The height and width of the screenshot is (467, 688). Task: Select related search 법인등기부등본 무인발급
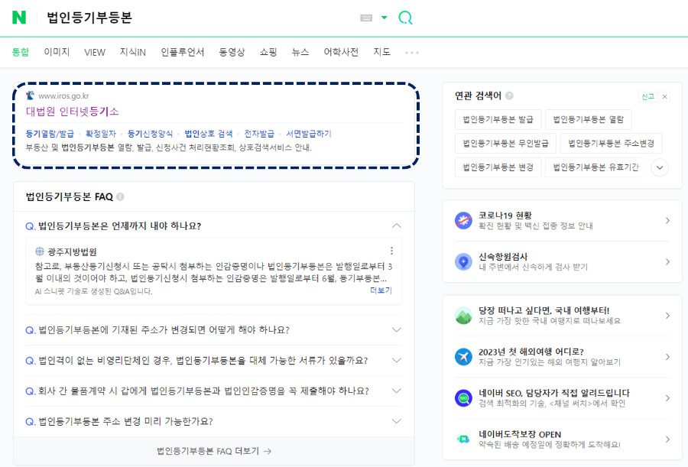tap(505, 143)
